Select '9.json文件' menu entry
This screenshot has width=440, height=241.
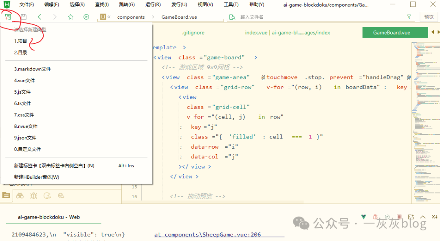pyautogui.click(x=25, y=138)
